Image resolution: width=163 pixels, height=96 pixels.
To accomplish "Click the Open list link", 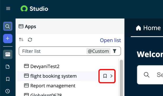I will pos(110,40).
